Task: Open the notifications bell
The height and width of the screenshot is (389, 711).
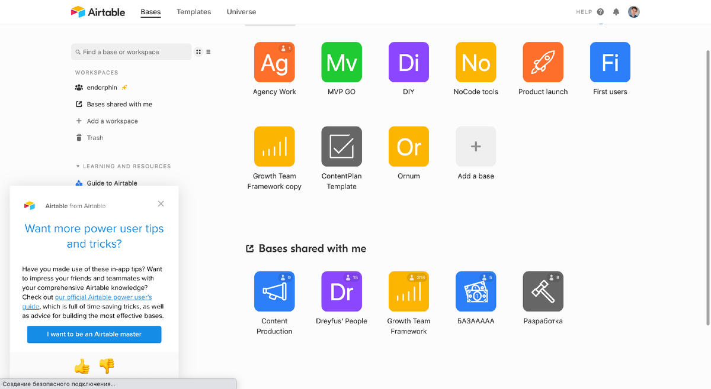Action: pyautogui.click(x=616, y=12)
